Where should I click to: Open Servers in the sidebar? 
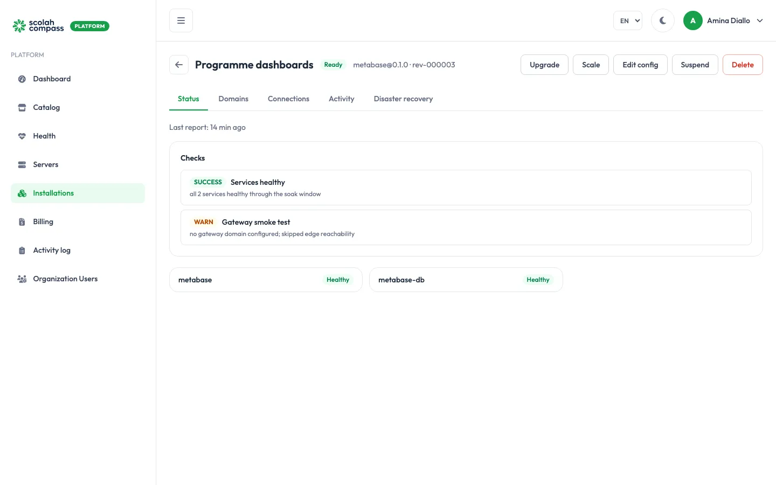78,165
